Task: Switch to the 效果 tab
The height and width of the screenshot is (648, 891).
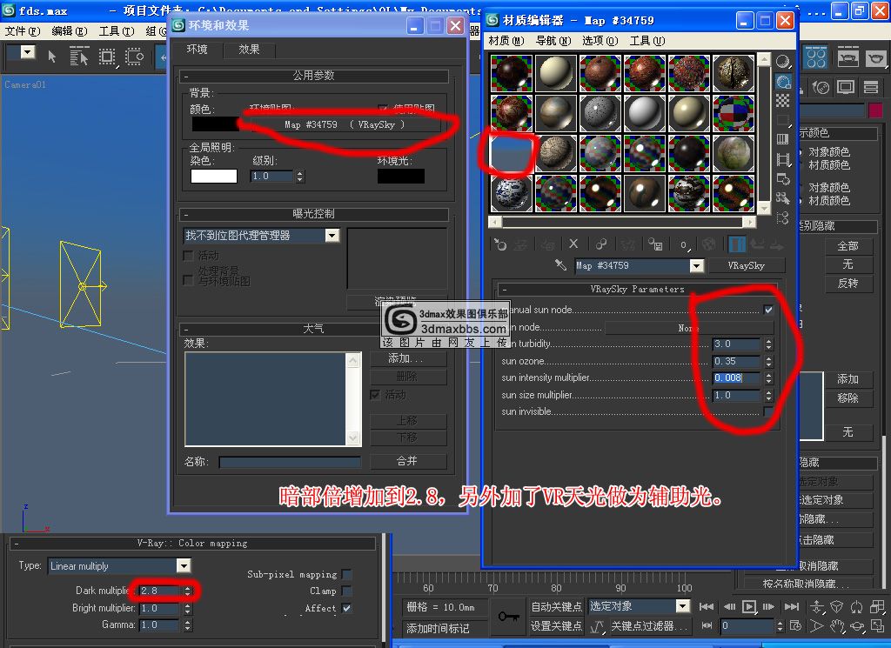Action: [249, 50]
